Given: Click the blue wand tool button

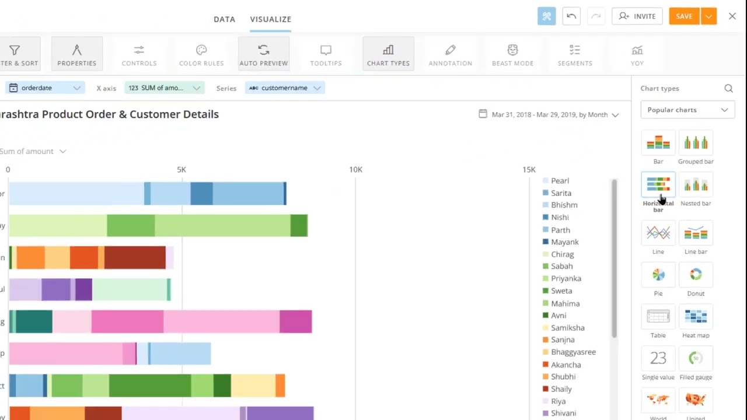Looking at the screenshot, I should click(x=547, y=16).
